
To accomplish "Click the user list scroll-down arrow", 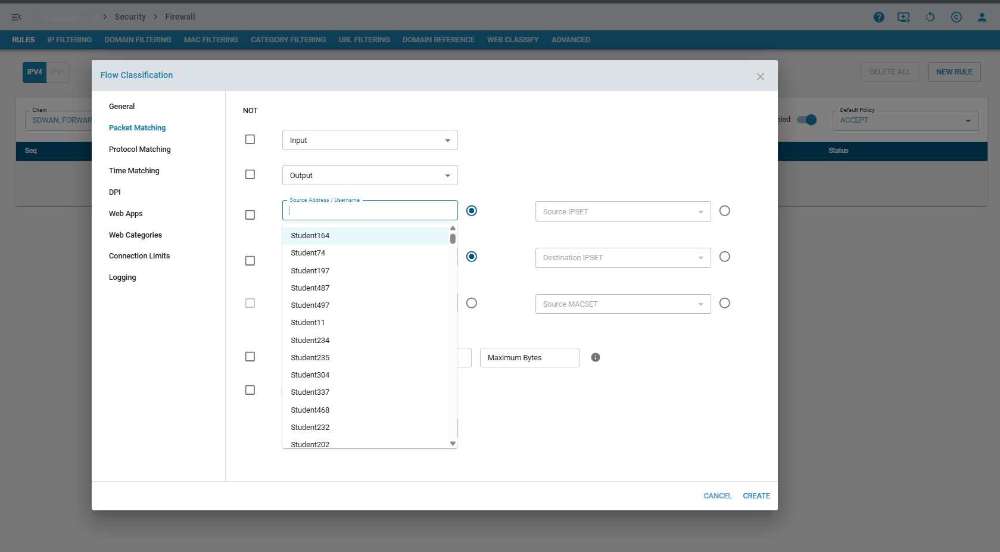I will (x=453, y=444).
